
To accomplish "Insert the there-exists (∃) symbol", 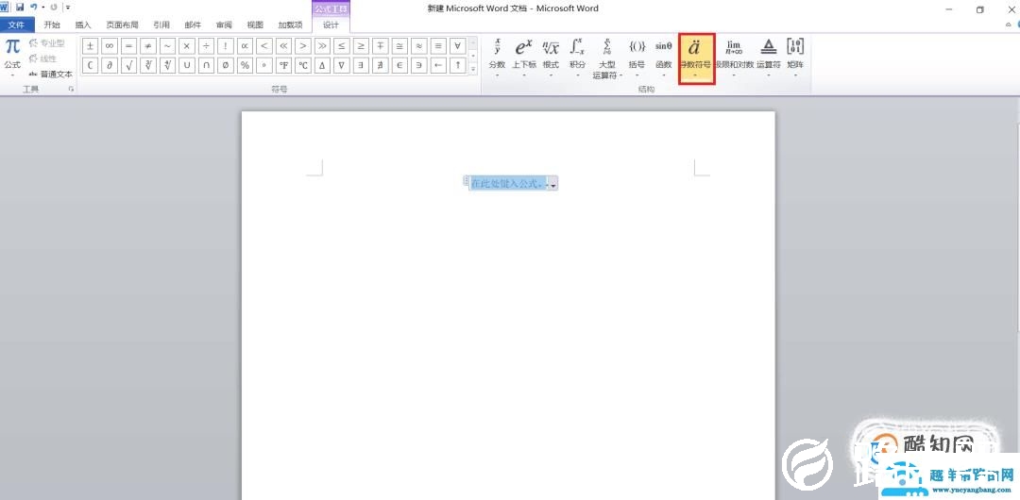I will point(361,66).
